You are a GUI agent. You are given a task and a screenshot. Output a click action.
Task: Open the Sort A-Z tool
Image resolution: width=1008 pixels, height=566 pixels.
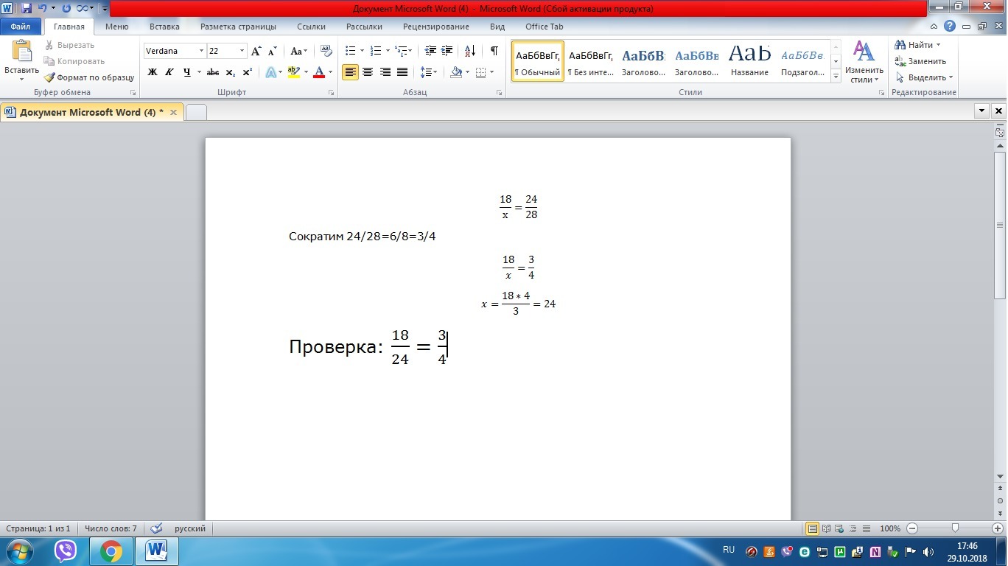pyautogui.click(x=470, y=51)
